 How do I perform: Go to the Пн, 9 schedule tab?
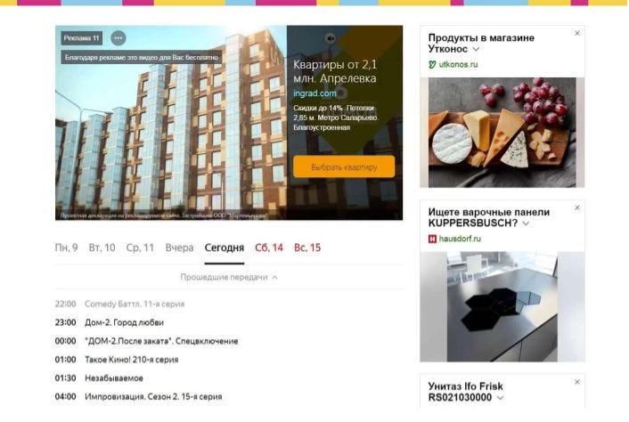pyautogui.click(x=66, y=248)
